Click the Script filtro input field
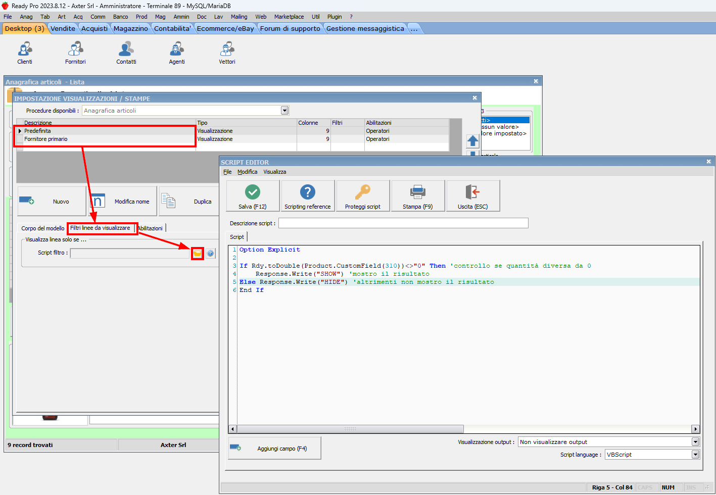 [x=130, y=253]
